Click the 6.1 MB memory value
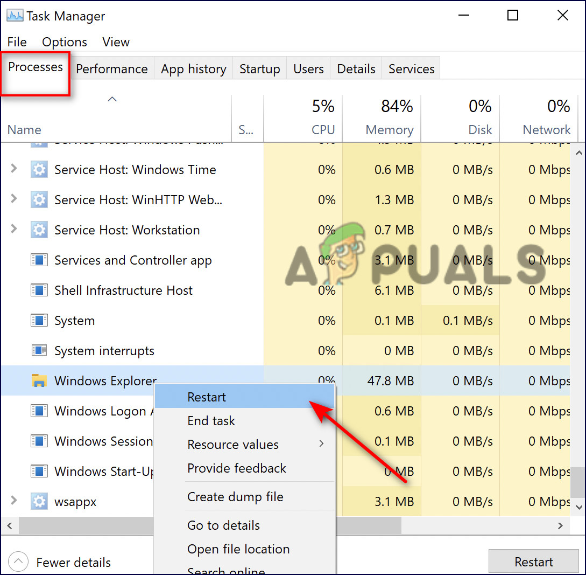This screenshot has width=586, height=575. tap(394, 290)
